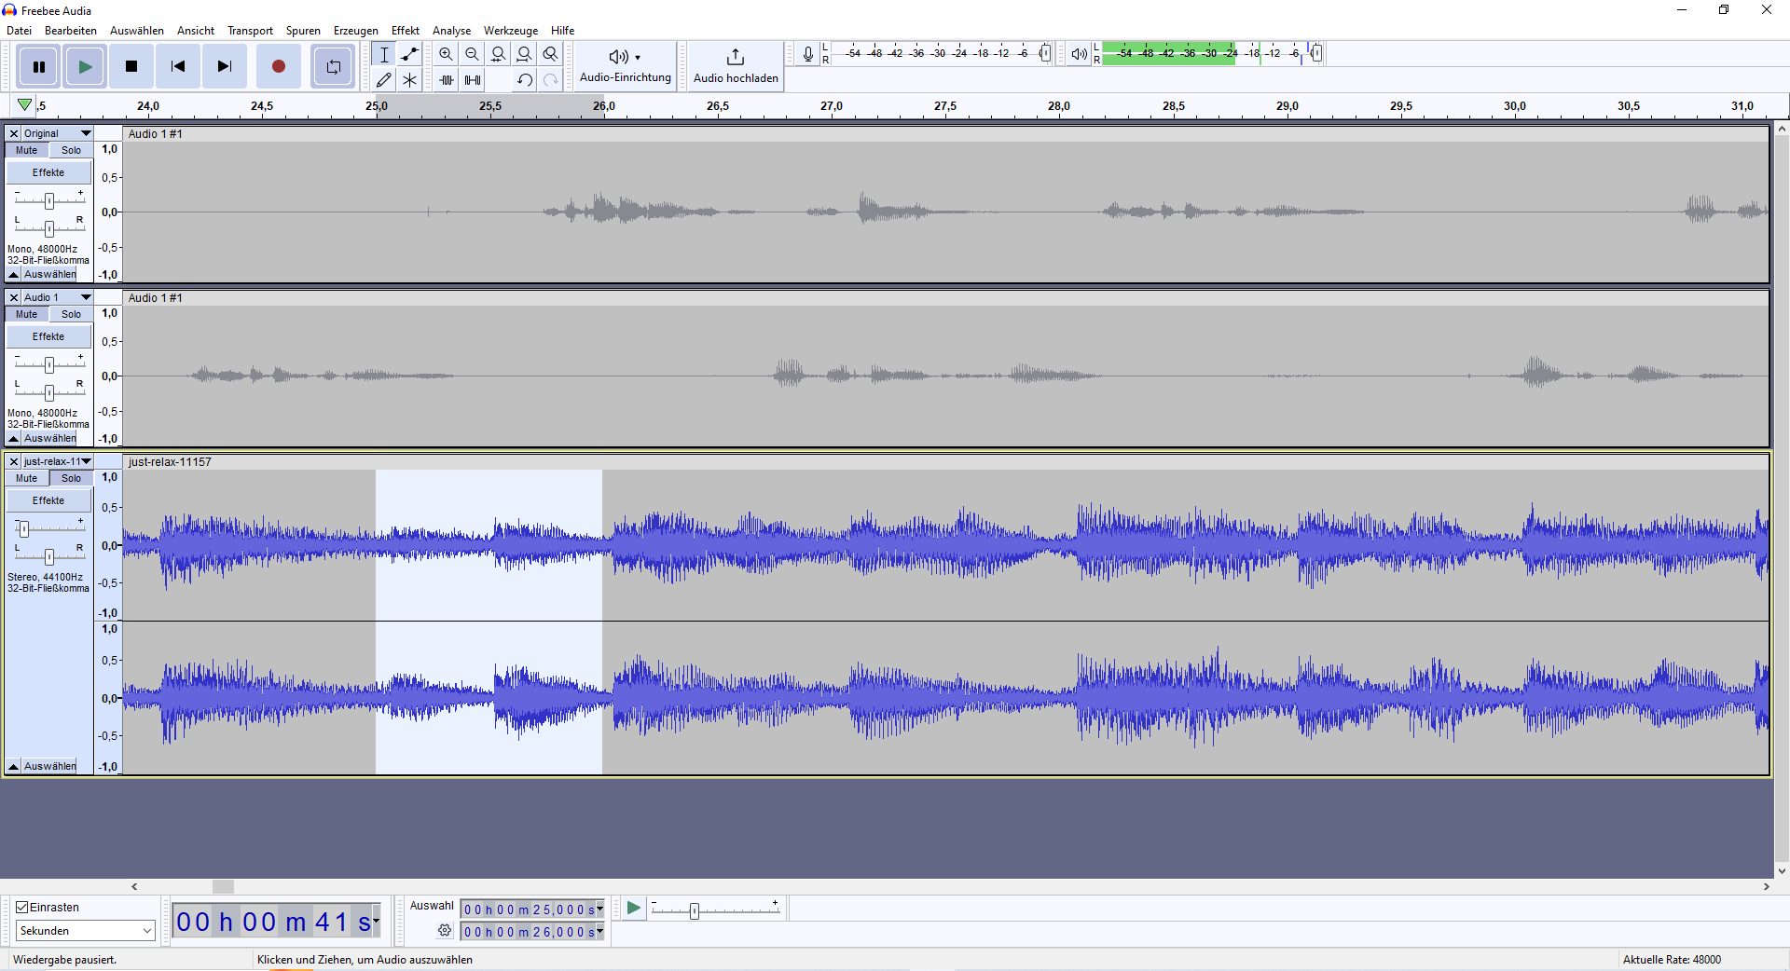This screenshot has height=971, width=1790.
Task: Open Effekte for the Original track
Action: click(48, 172)
